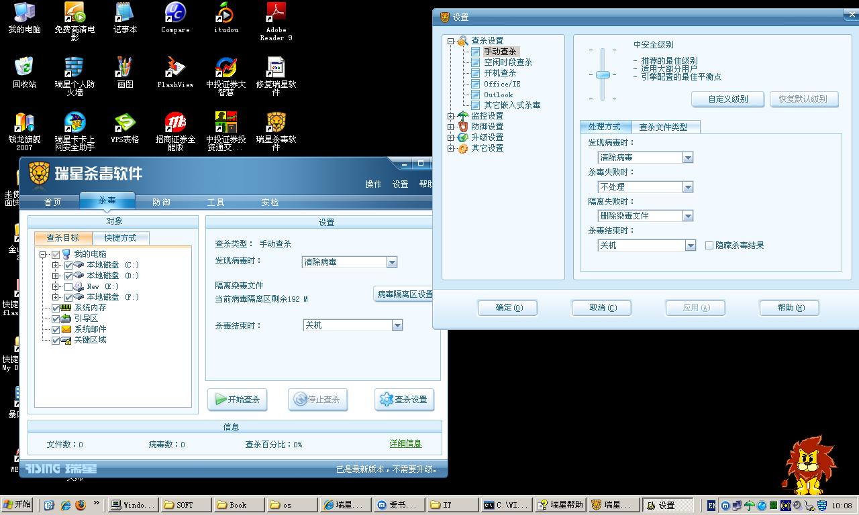
Task: Expand the 其它设置 tree node
Action: click(451, 148)
